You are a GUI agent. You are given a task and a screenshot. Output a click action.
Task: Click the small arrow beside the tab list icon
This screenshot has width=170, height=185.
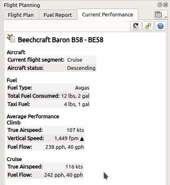[166, 17]
